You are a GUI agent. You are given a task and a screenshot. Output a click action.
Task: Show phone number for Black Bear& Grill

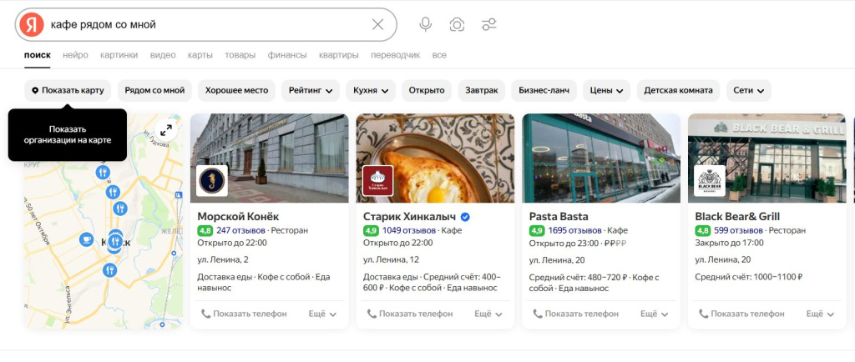741,314
